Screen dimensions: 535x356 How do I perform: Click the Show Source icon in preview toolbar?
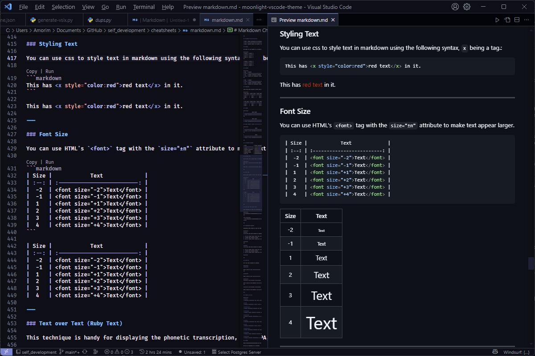coord(507,20)
